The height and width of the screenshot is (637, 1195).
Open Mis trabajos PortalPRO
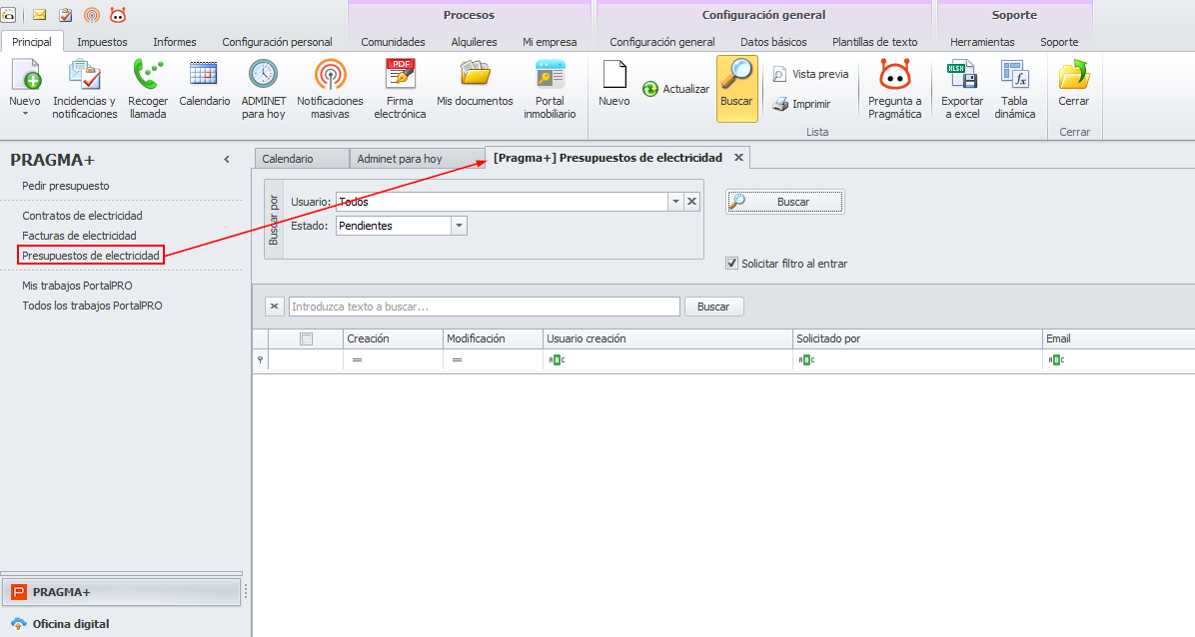tap(77, 285)
